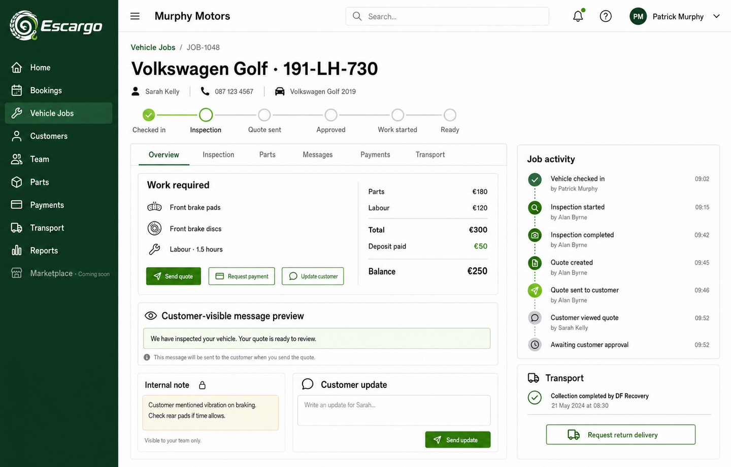
Task: Click the Quote created document icon
Action: point(535,263)
